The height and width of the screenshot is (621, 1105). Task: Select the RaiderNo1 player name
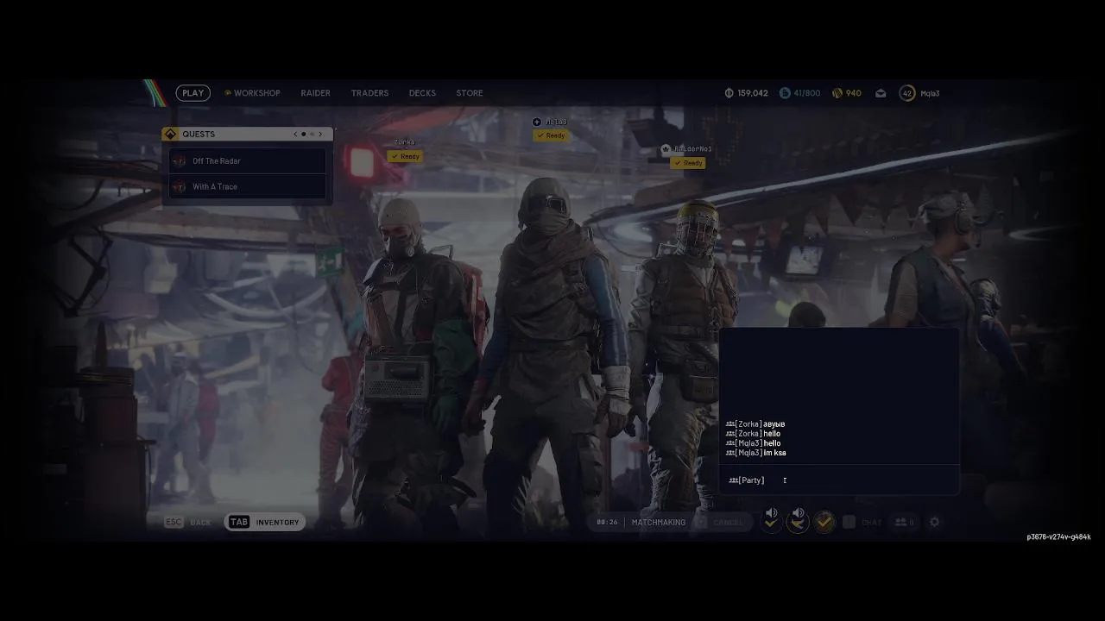[693, 149]
